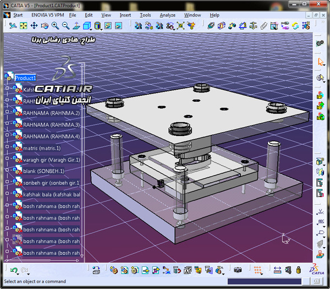Click the Fit All In icon
This screenshot has width=330, height=289.
coord(23,26)
